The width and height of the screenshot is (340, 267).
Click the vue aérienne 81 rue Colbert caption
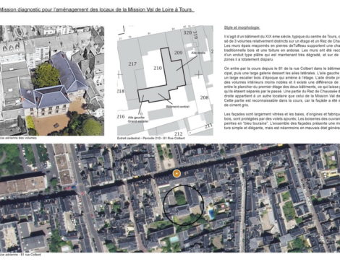pos(20,255)
